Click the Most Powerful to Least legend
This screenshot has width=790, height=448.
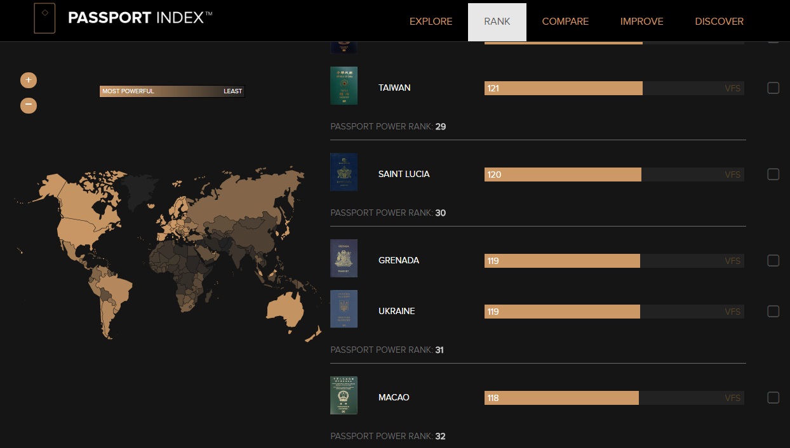(x=171, y=91)
